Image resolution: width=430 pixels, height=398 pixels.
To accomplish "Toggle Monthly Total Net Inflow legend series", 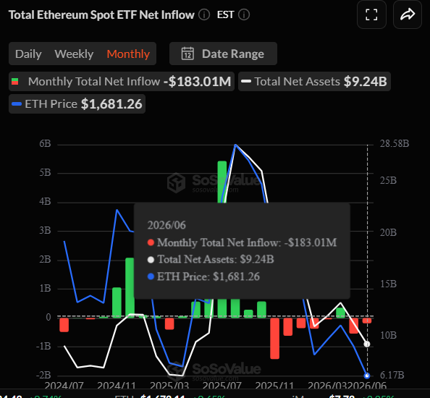I will click(122, 81).
